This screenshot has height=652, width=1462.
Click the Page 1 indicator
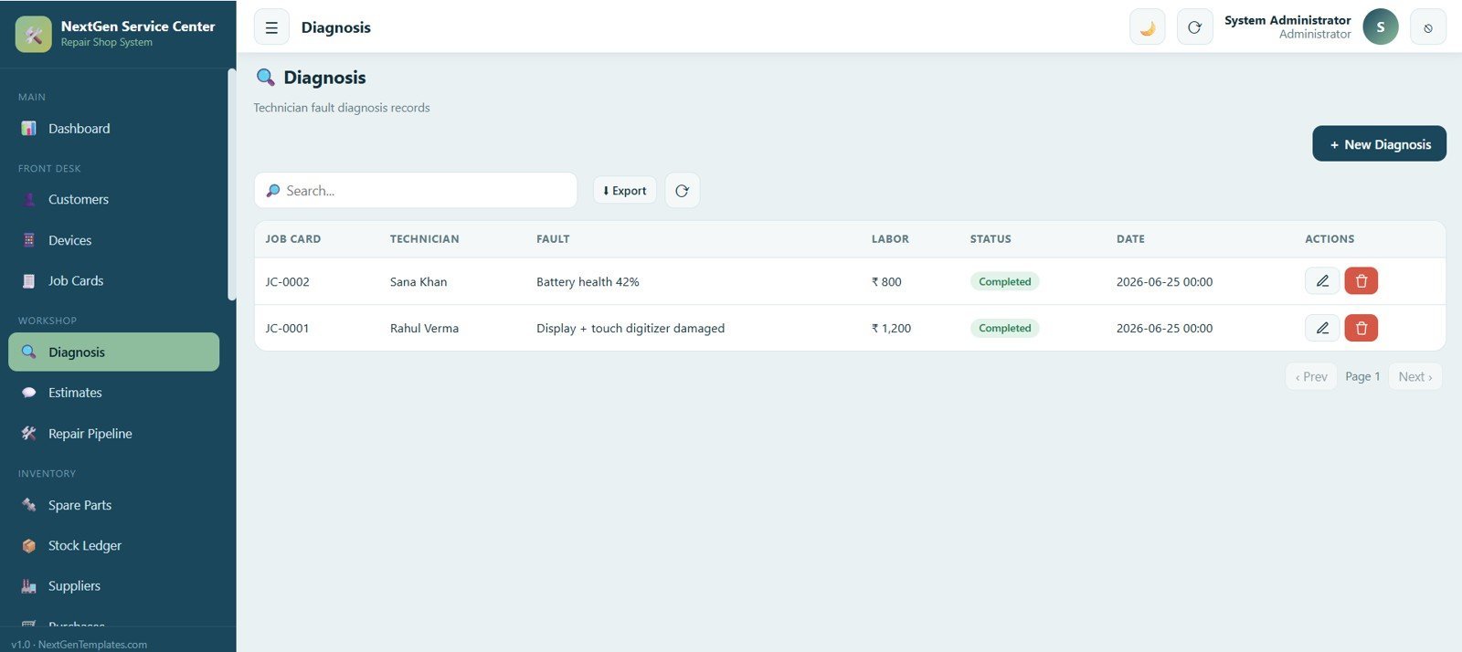[x=1362, y=376]
